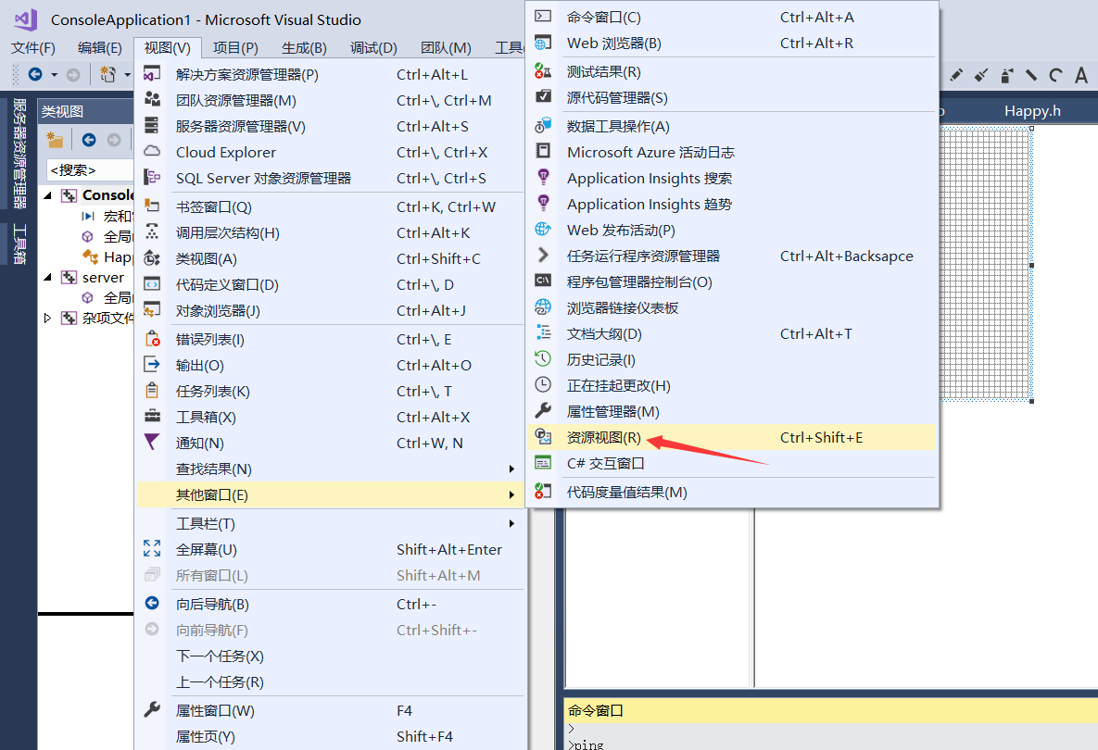Click the Call Hierarchy icon

point(152,231)
